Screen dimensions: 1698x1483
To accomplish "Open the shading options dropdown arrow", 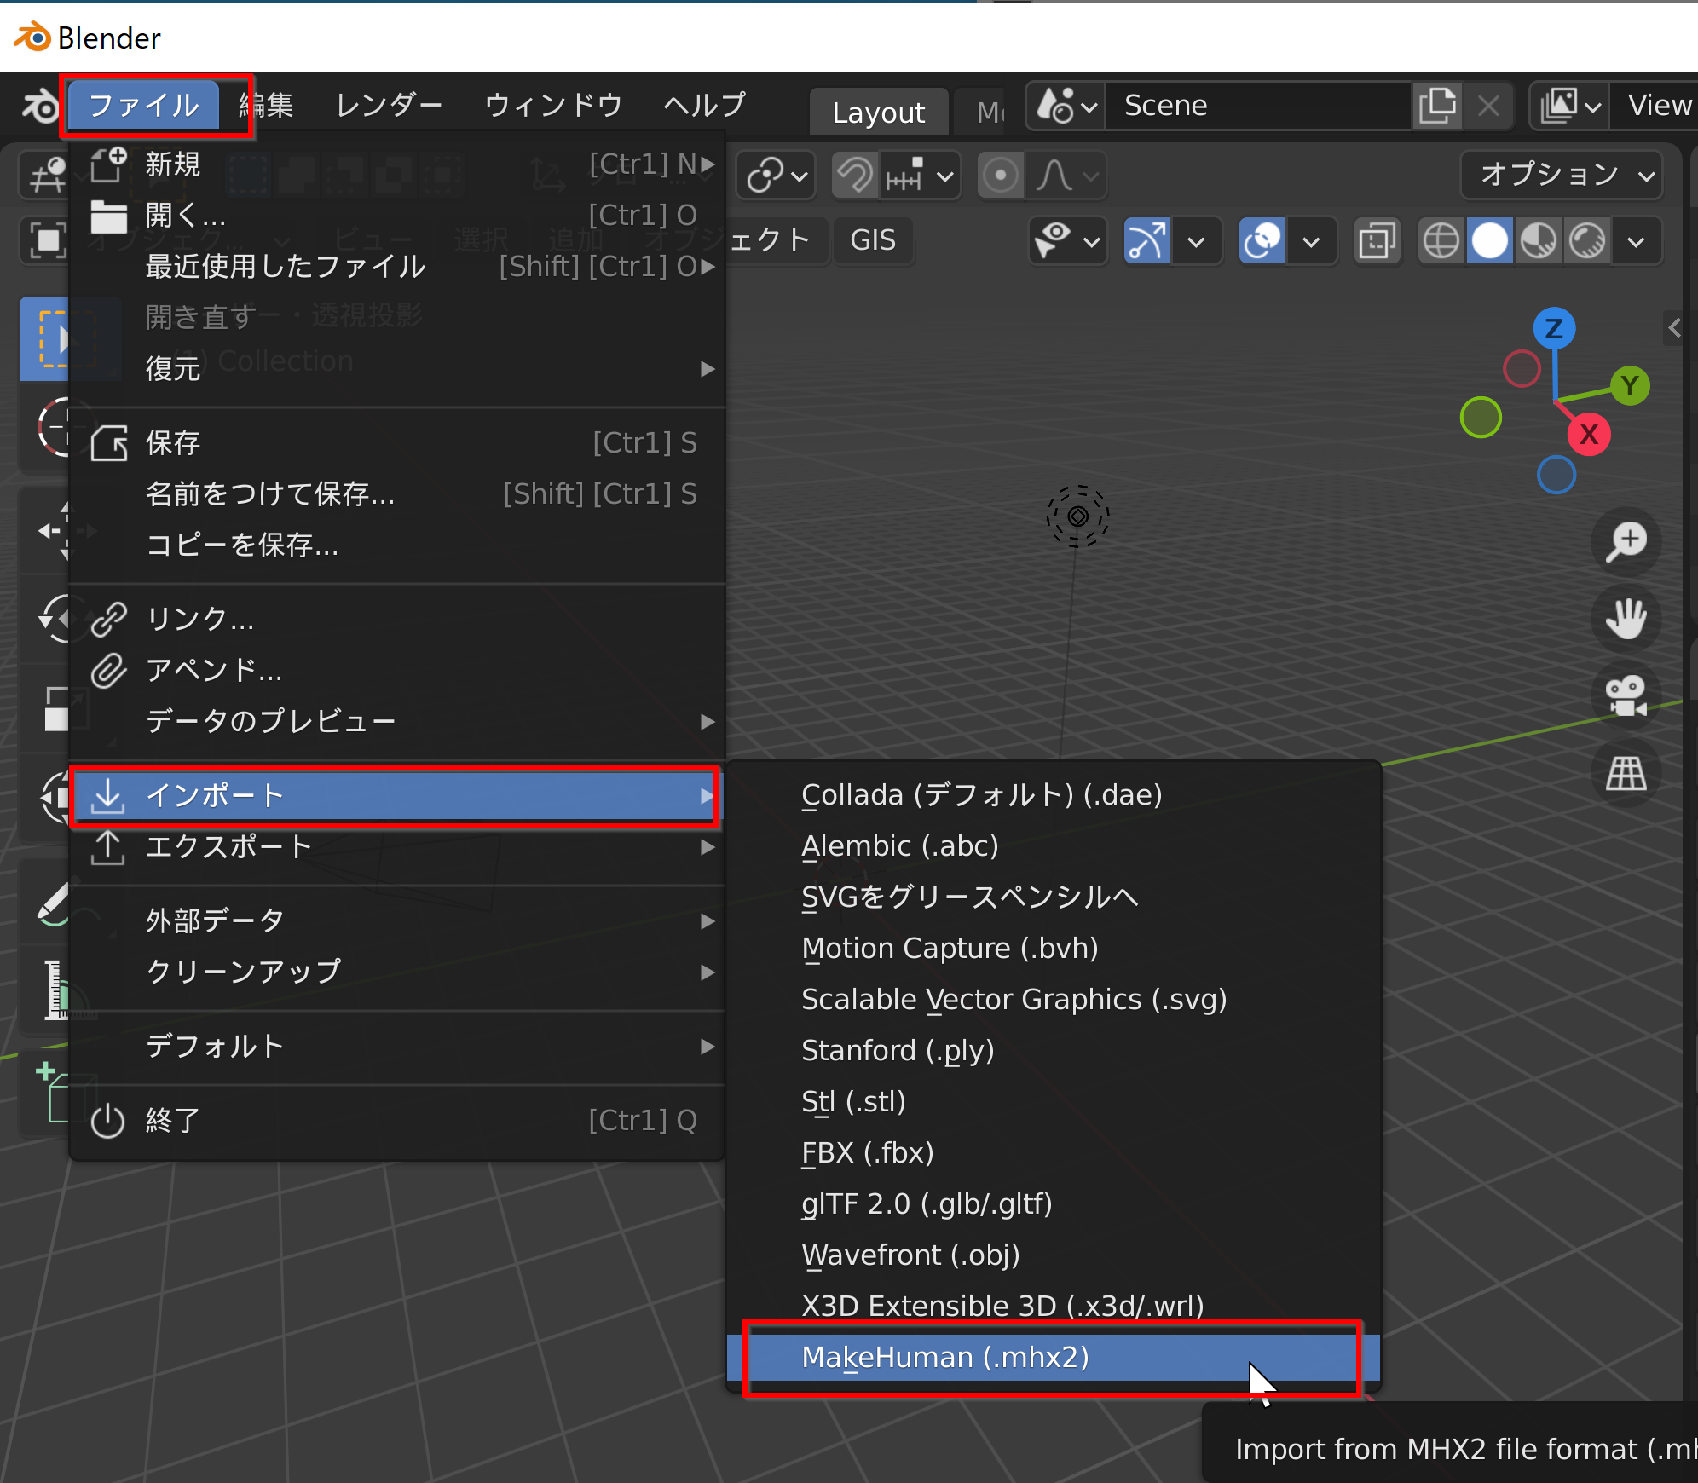I will click(x=1636, y=241).
